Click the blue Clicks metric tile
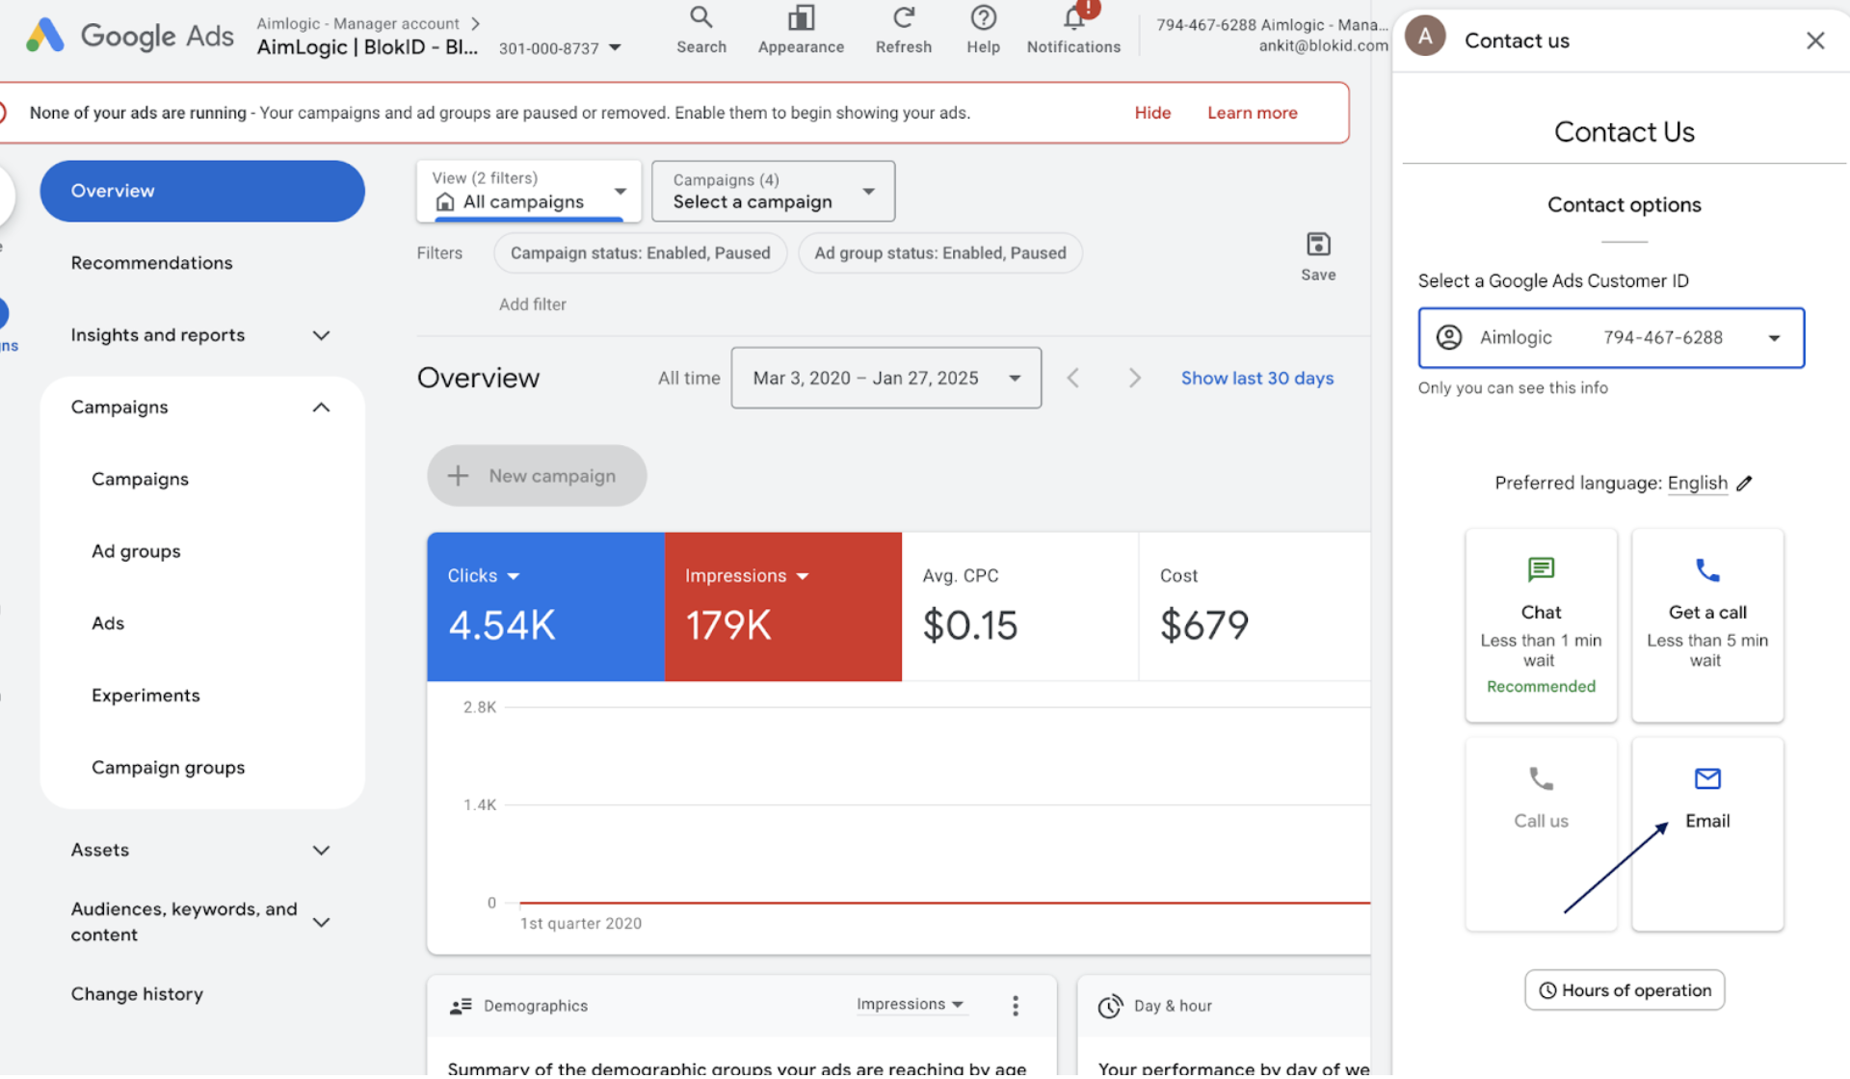1850x1079 pixels. coord(545,607)
